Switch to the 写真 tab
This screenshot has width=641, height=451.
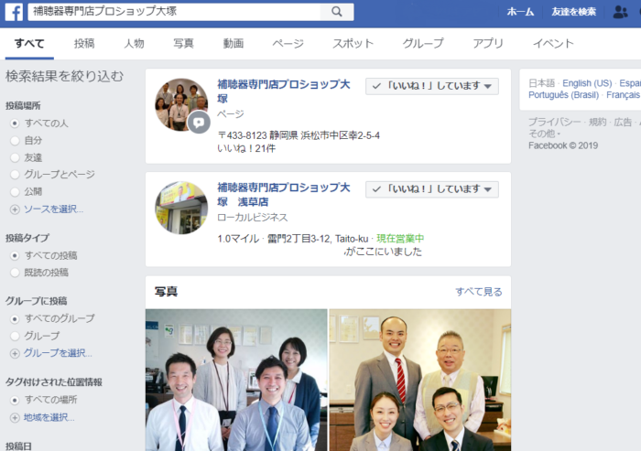(x=183, y=43)
